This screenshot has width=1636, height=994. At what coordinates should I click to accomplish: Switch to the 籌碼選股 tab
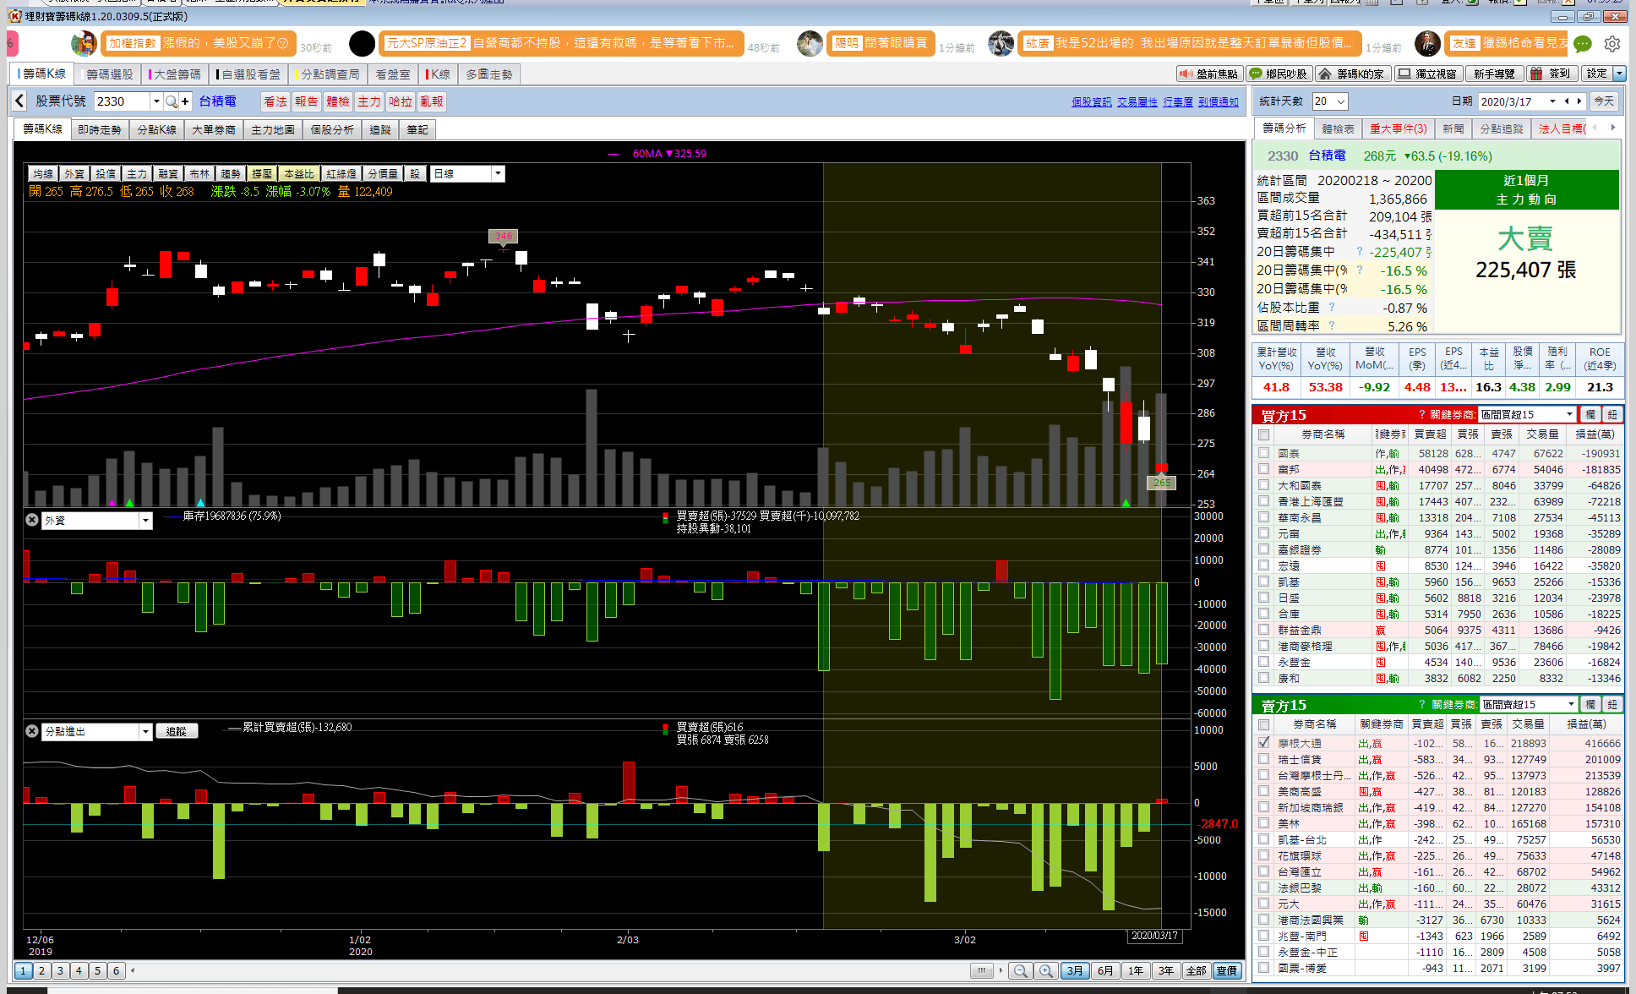[109, 74]
